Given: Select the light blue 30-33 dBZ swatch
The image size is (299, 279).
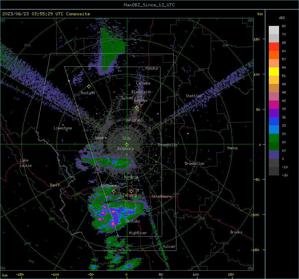Looking at the screenshot, I should 274,129.
